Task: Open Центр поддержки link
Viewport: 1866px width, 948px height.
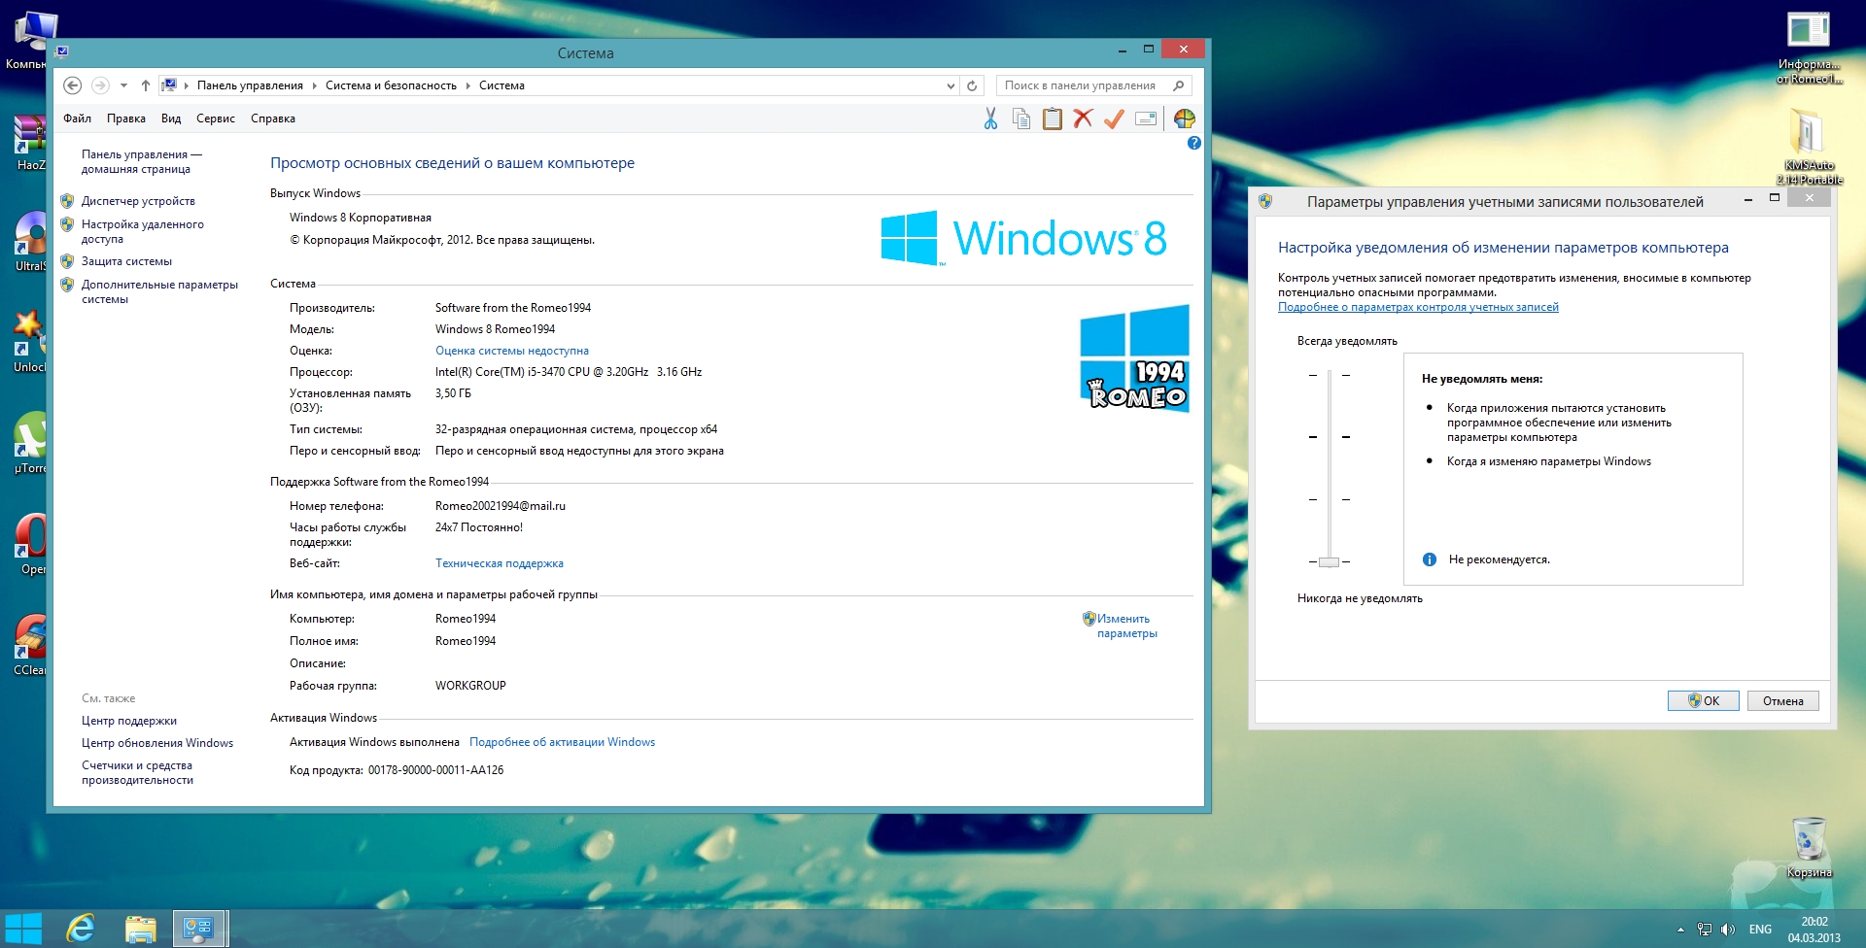Action: click(x=128, y=721)
